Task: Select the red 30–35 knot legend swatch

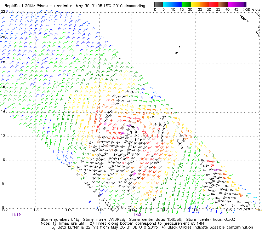Action: click(214, 4)
